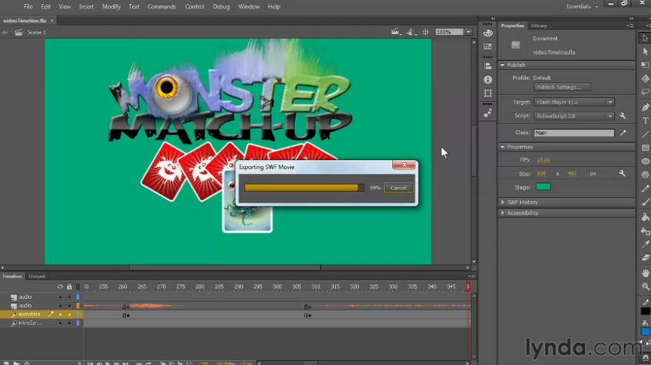Viewport: 651px width, 365px height.
Task: Toggle lock dot on monsters layer
Action: [69, 314]
